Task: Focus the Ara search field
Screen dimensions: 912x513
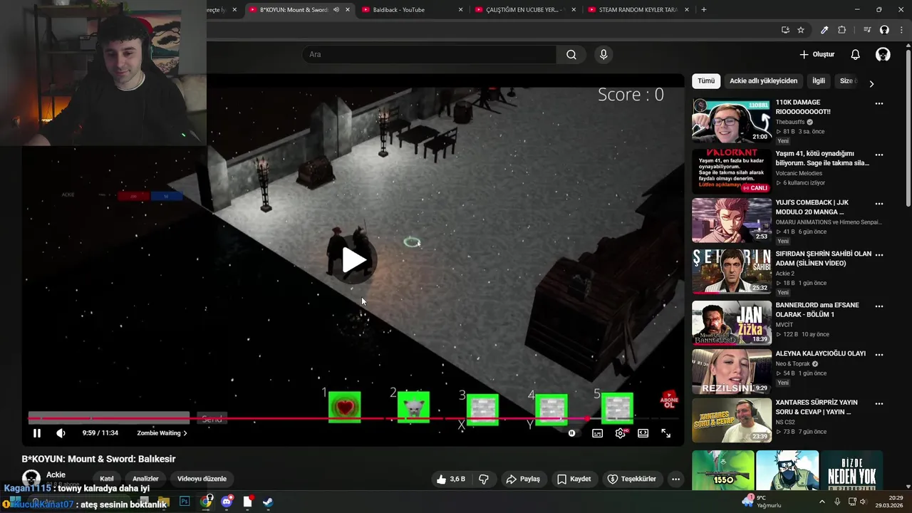Action: [430, 54]
